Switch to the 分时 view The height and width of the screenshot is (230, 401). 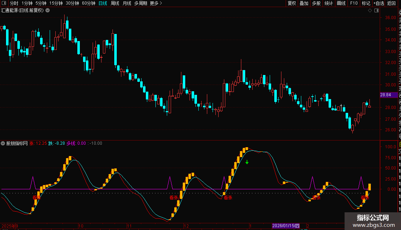click(x=14, y=3)
